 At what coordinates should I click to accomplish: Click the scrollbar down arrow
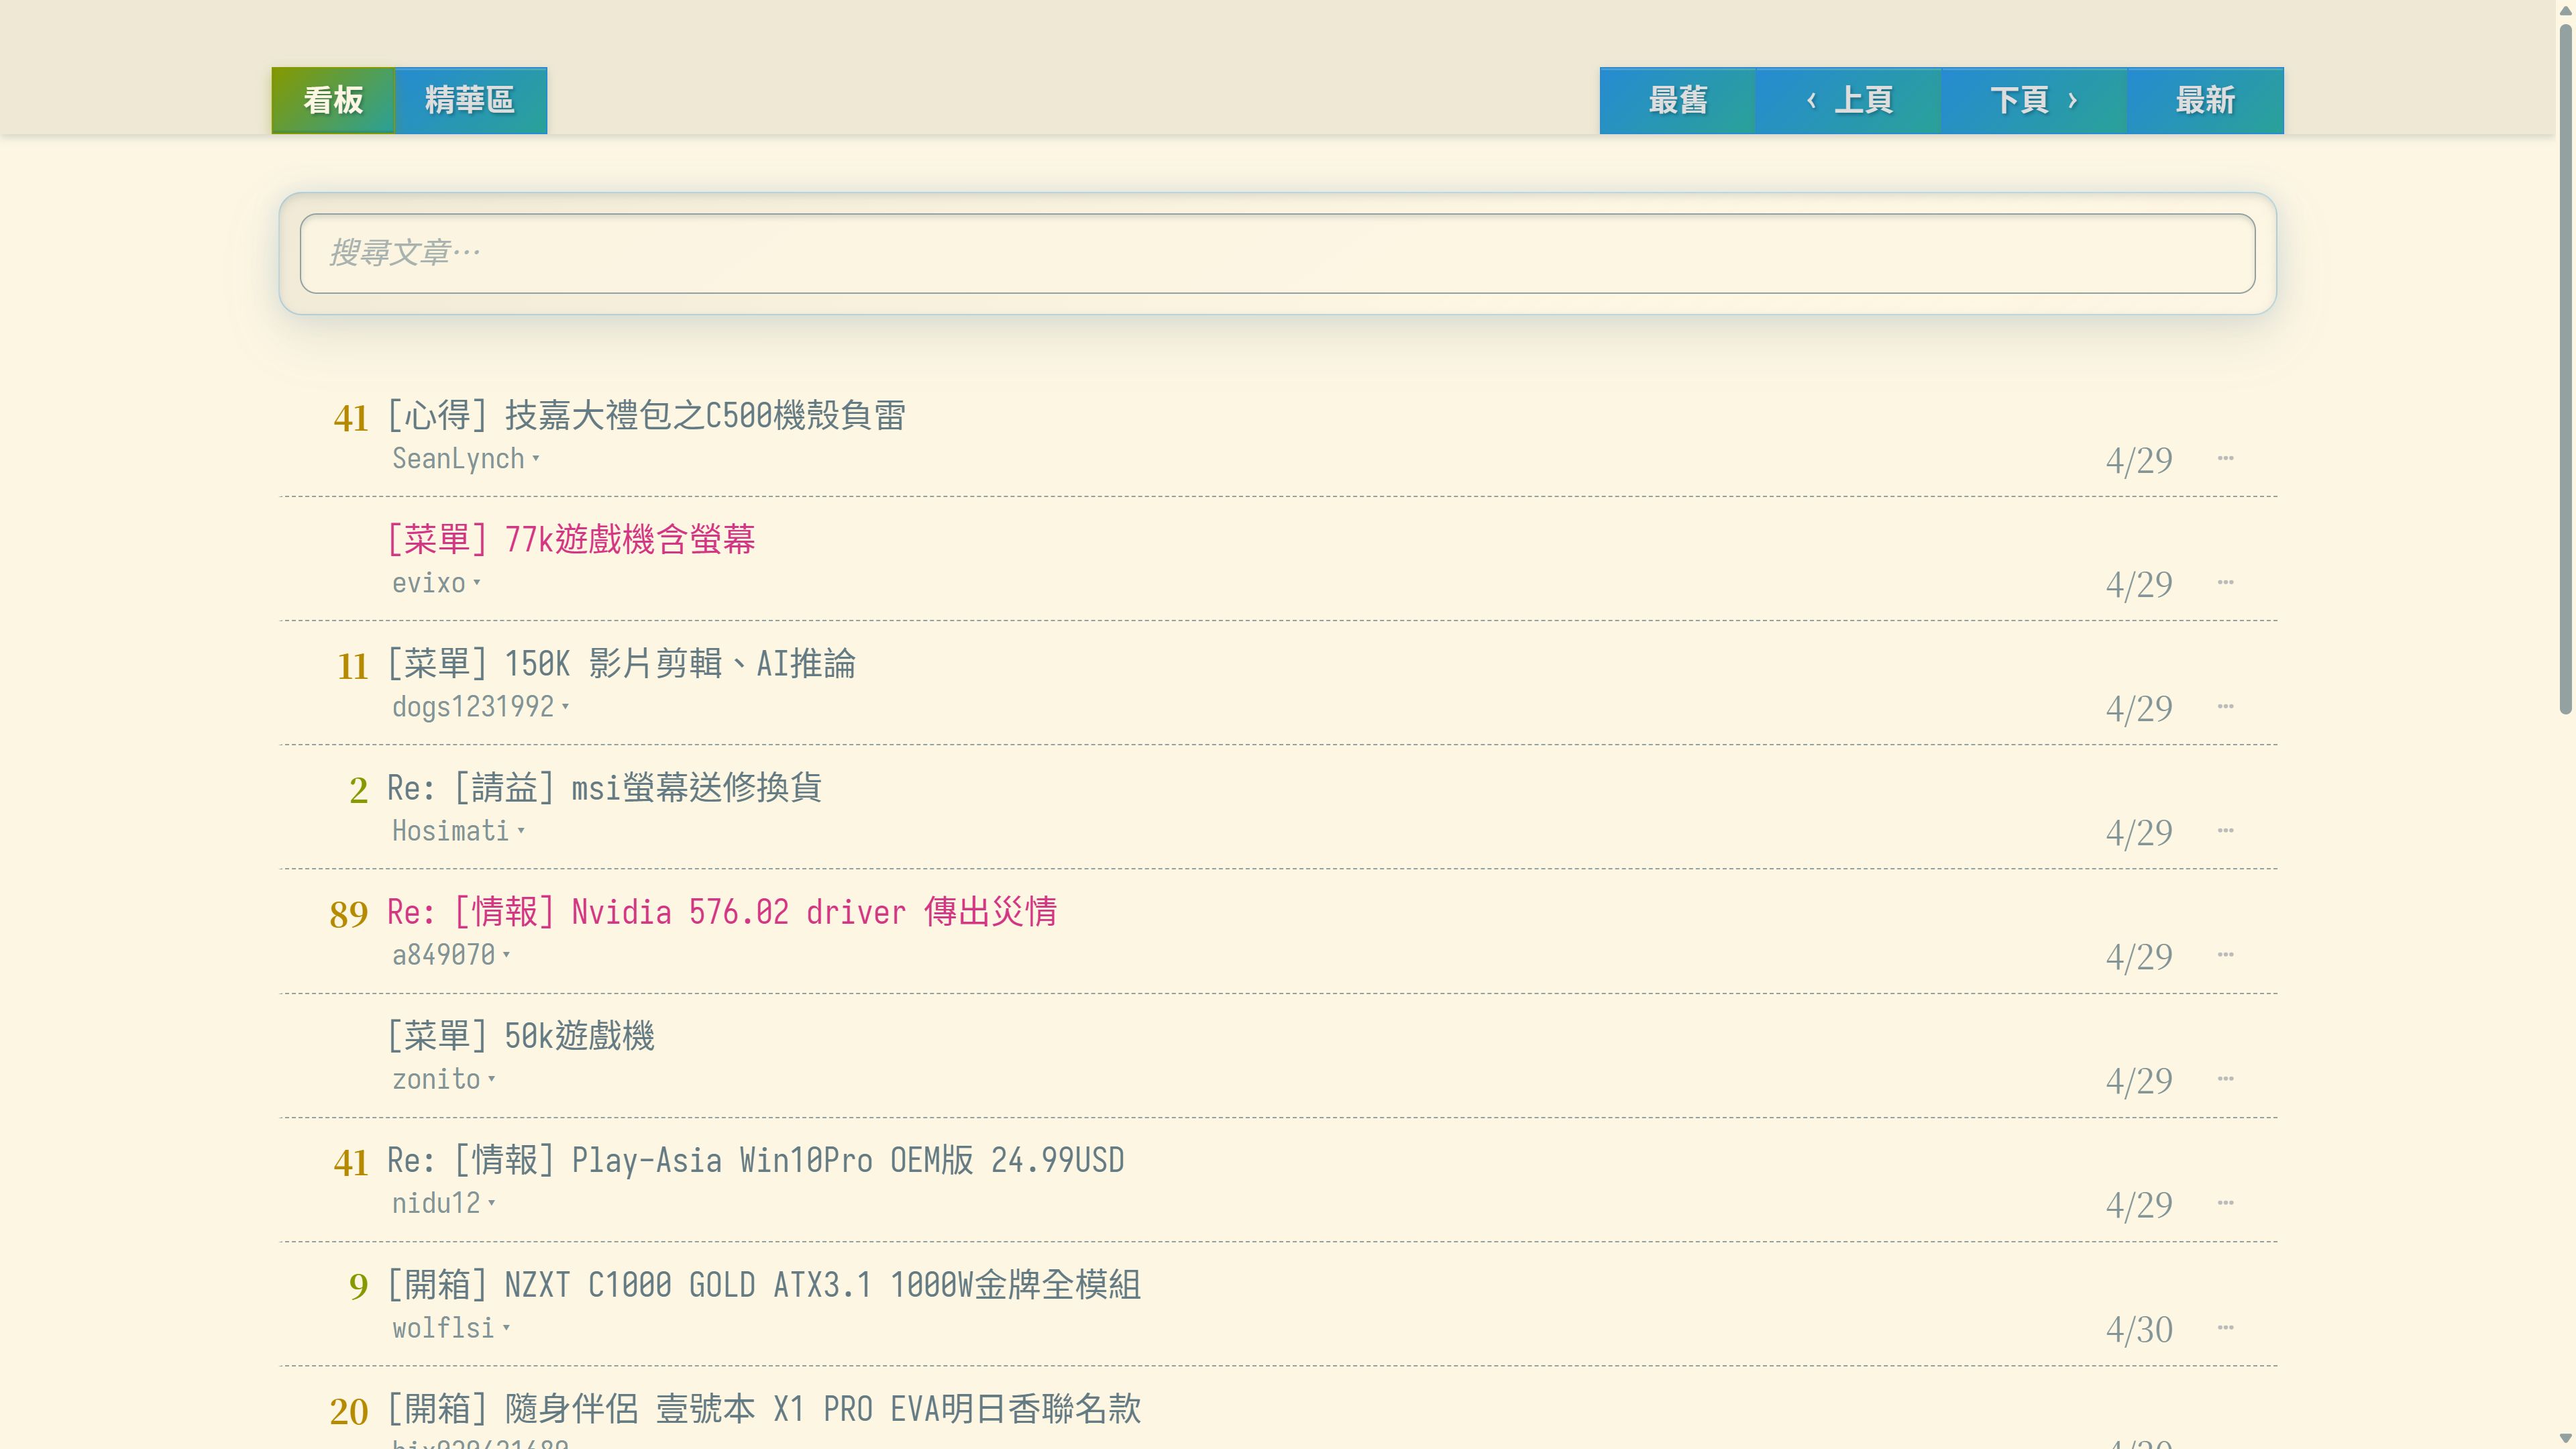pyautogui.click(x=2565, y=1439)
